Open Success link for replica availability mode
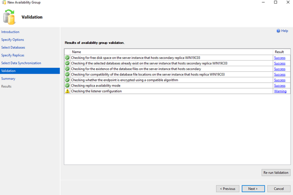 click(280, 86)
